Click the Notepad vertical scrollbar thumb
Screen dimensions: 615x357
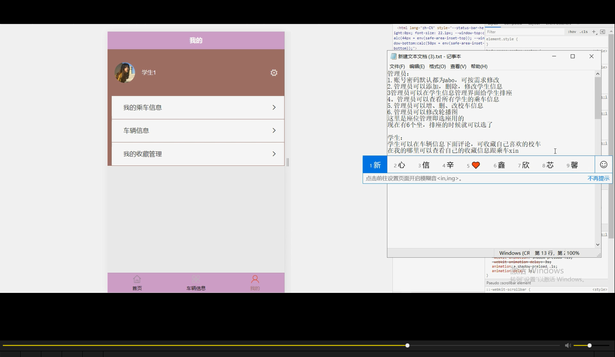point(598,97)
